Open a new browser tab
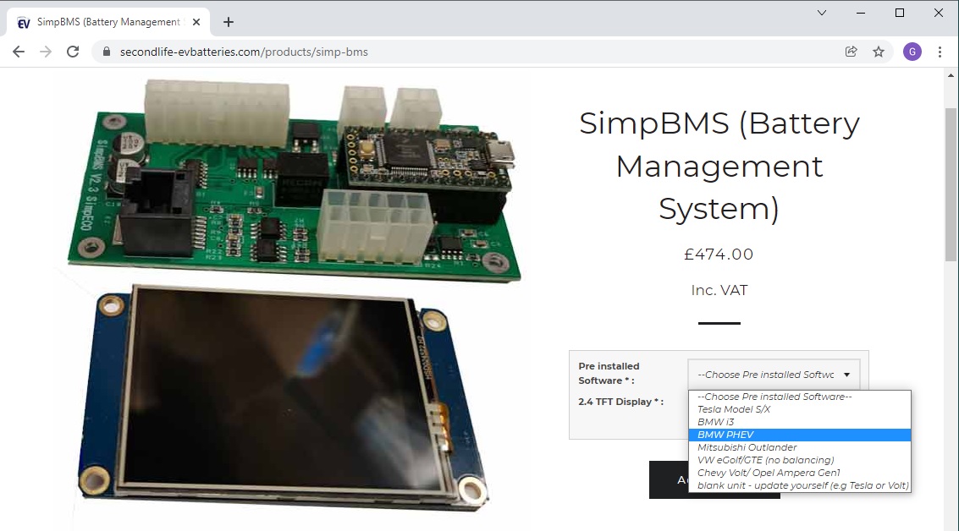The height and width of the screenshot is (531, 959). (229, 22)
